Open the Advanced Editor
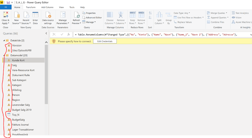Screen dimensions: 252x138 click(92, 18)
